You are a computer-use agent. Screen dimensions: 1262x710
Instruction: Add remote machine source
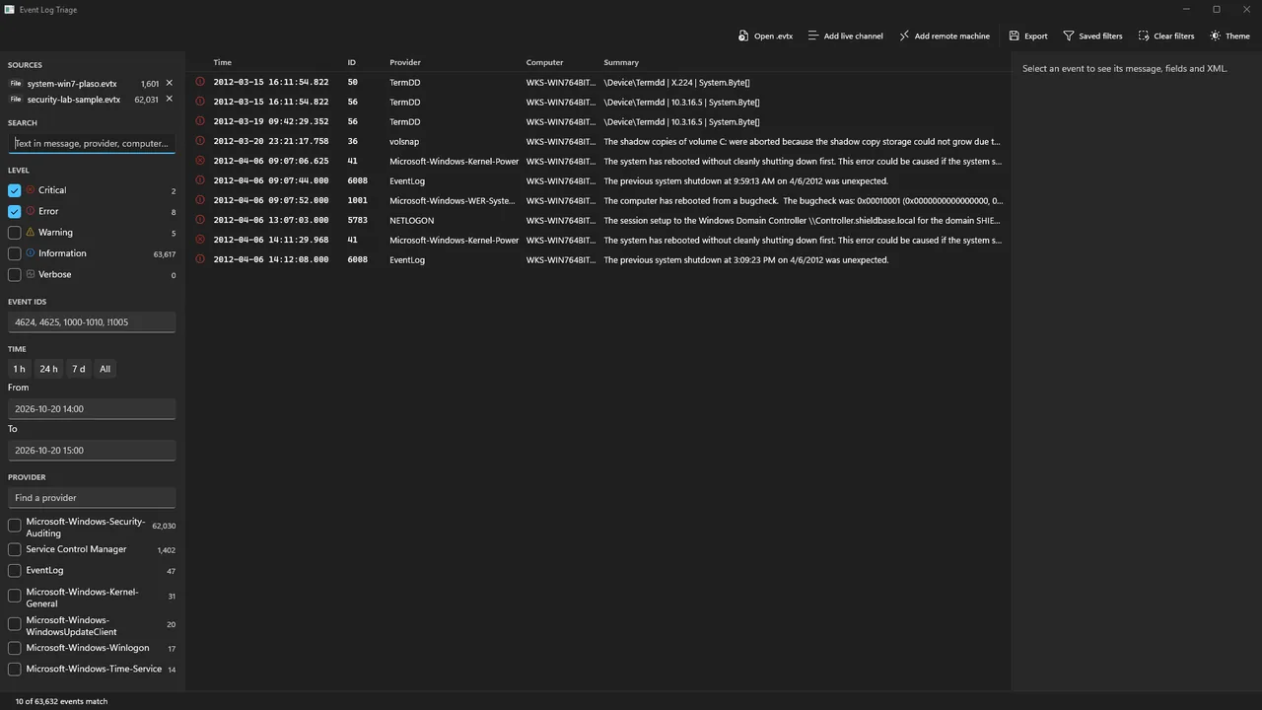point(944,35)
